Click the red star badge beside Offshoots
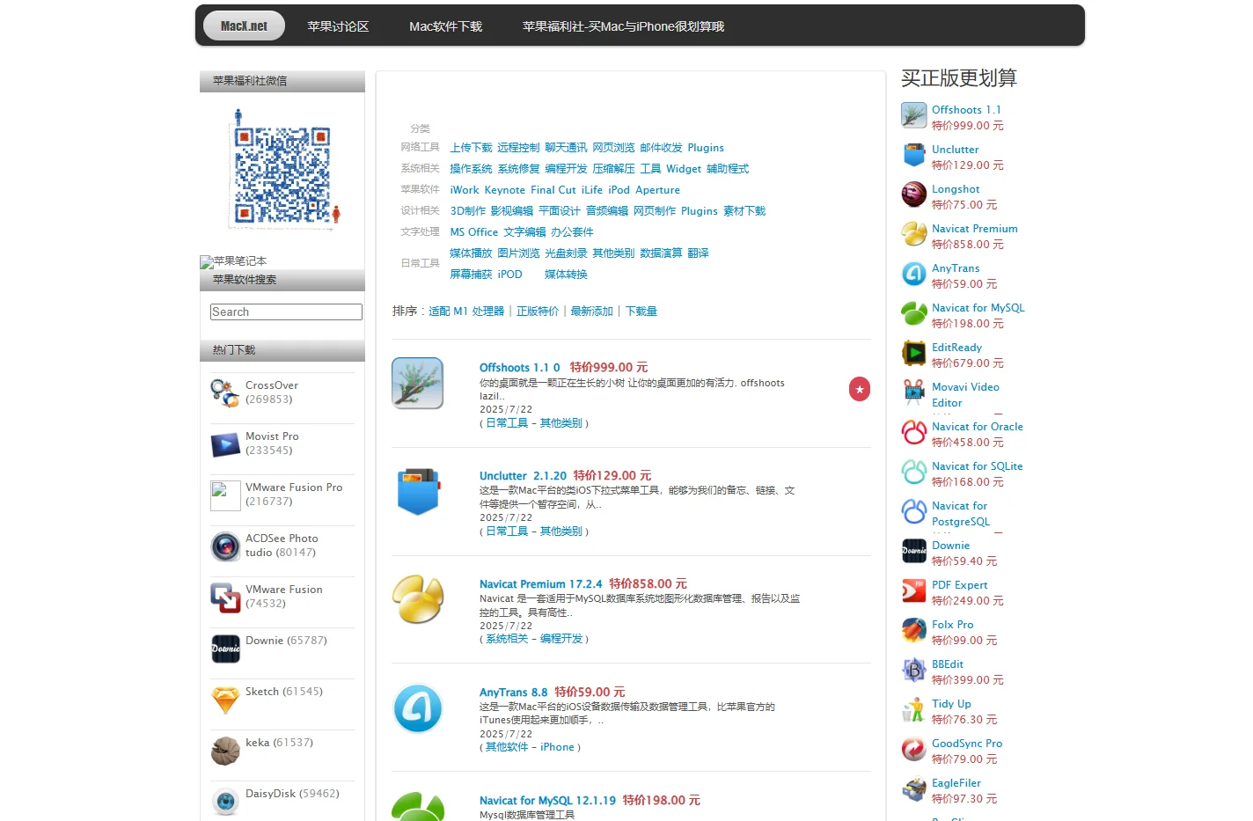The width and height of the screenshot is (1253, 821). tap(860, 389)
